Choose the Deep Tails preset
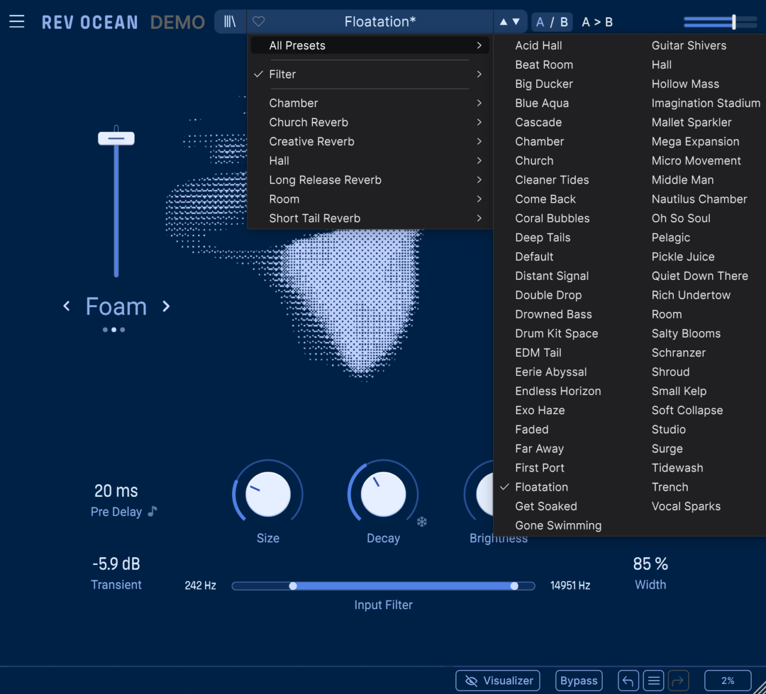 pyautogui.click(x=543, y=237)
